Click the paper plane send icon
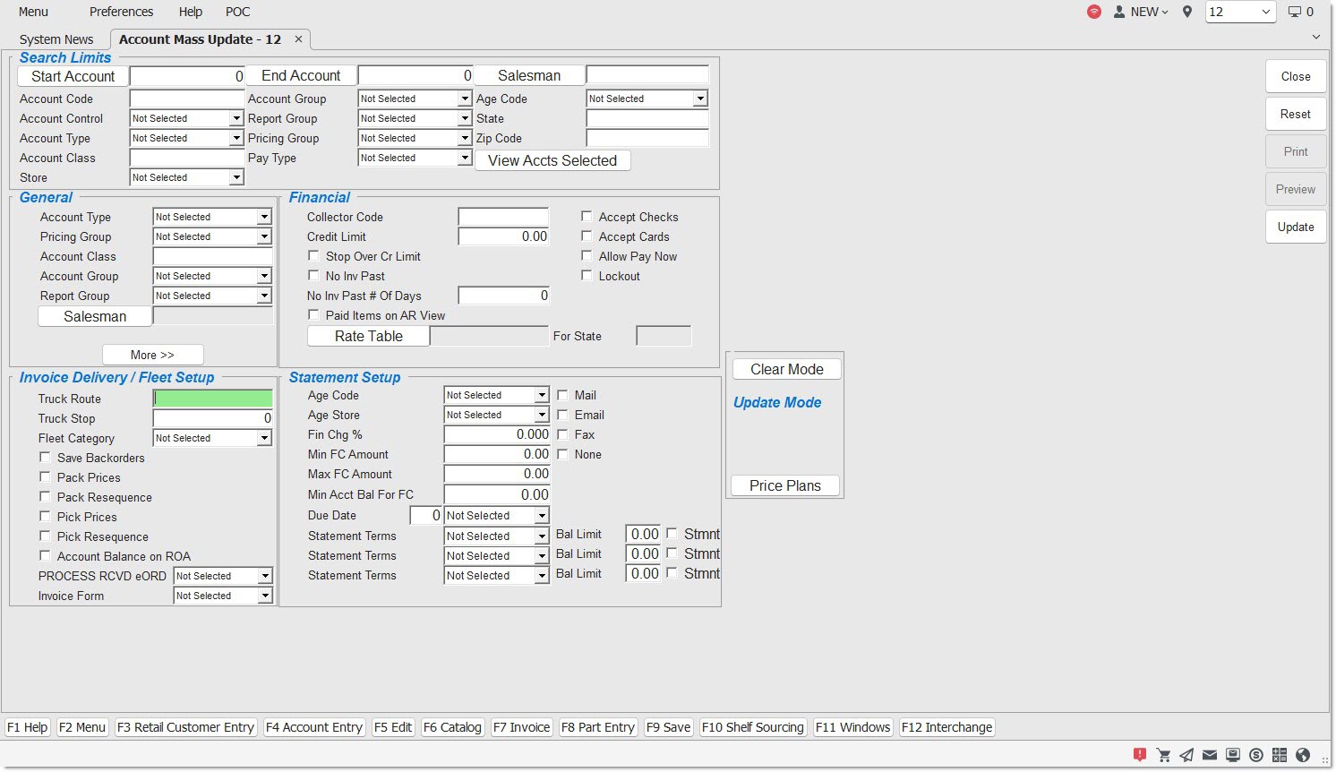The height and width of the screenshot is (772, 1336). click(x=1186, y=755)
